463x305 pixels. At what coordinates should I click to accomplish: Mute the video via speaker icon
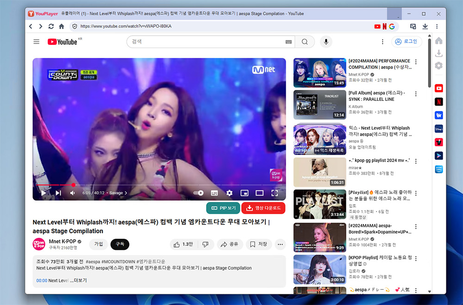coord(72,193)
